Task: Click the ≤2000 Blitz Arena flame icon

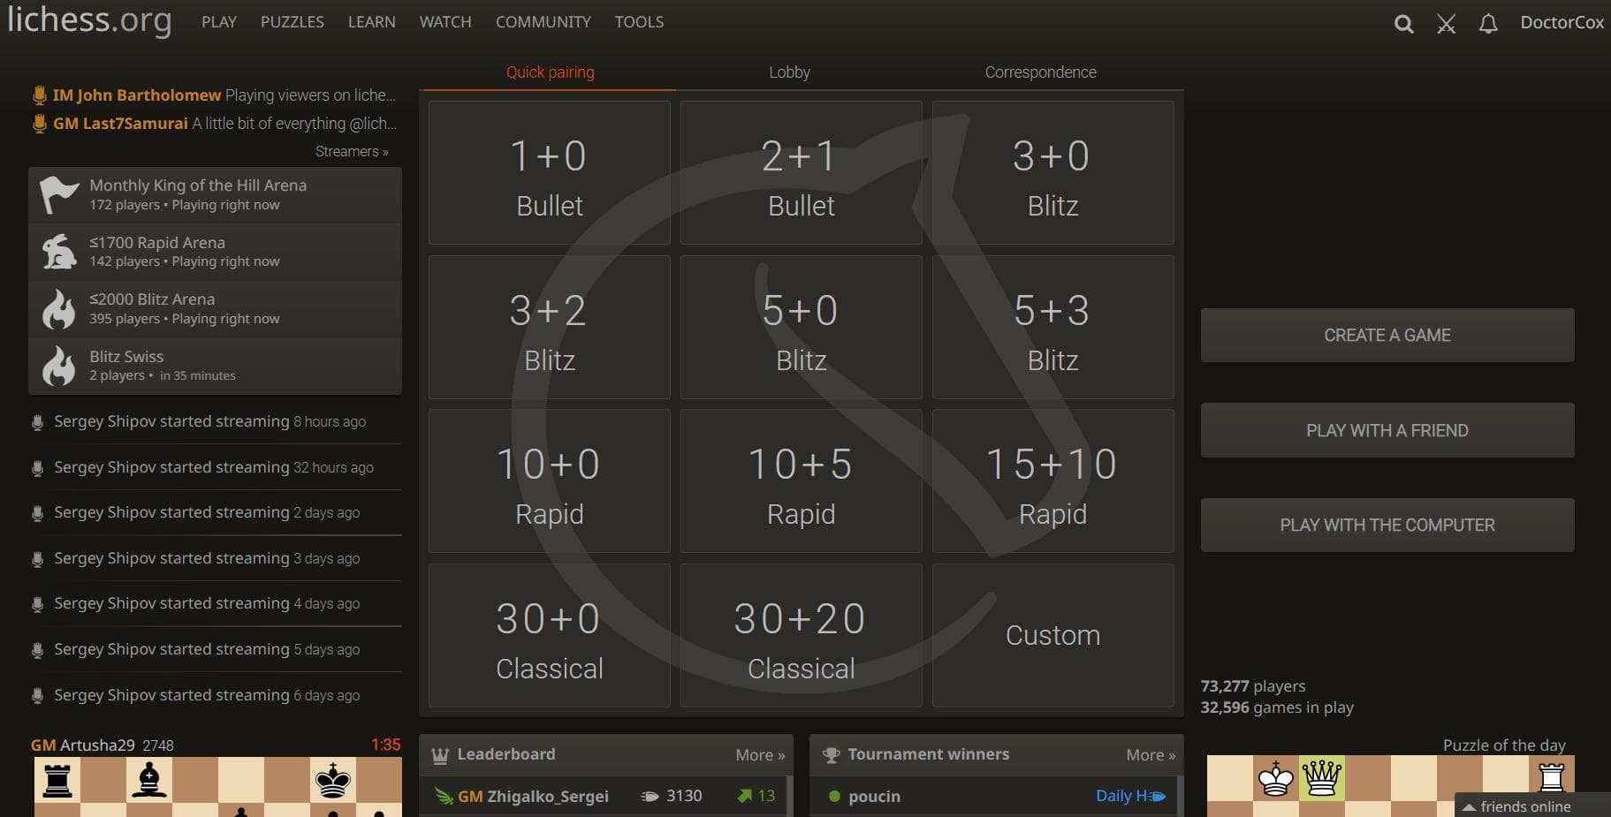Action: (x=59, y=309)
